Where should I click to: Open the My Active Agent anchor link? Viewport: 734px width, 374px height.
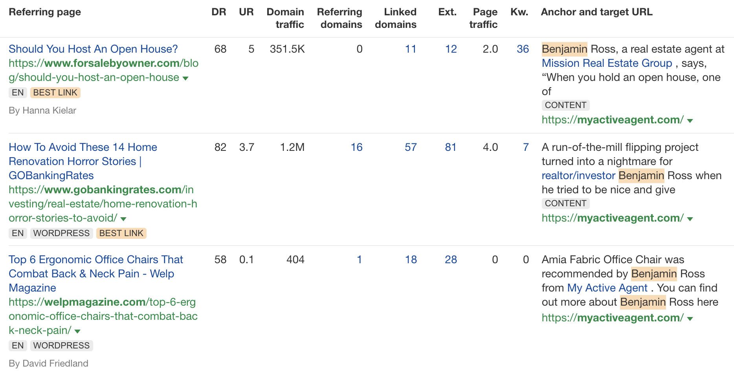(607, 288)
